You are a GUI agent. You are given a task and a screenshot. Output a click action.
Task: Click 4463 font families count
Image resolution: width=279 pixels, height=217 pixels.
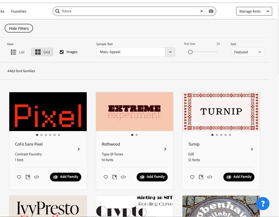point(21,71)
